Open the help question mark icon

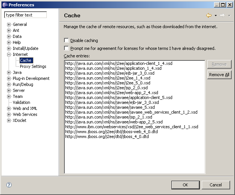[9, 185]
